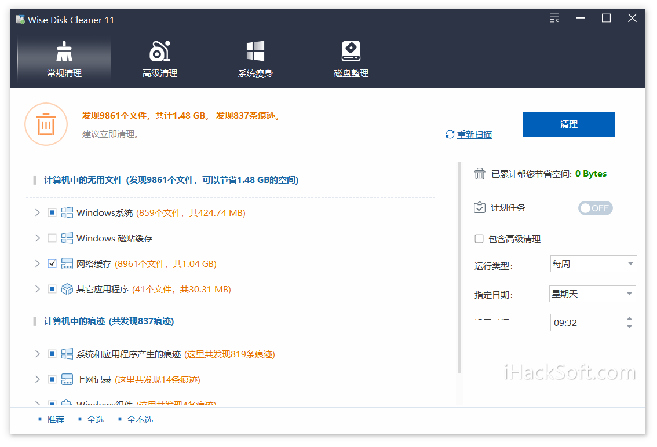Go to the 磁盘整理 tab
Image resolution: width=657 pixels, height=447 pixels.
[x=351, y=60]
